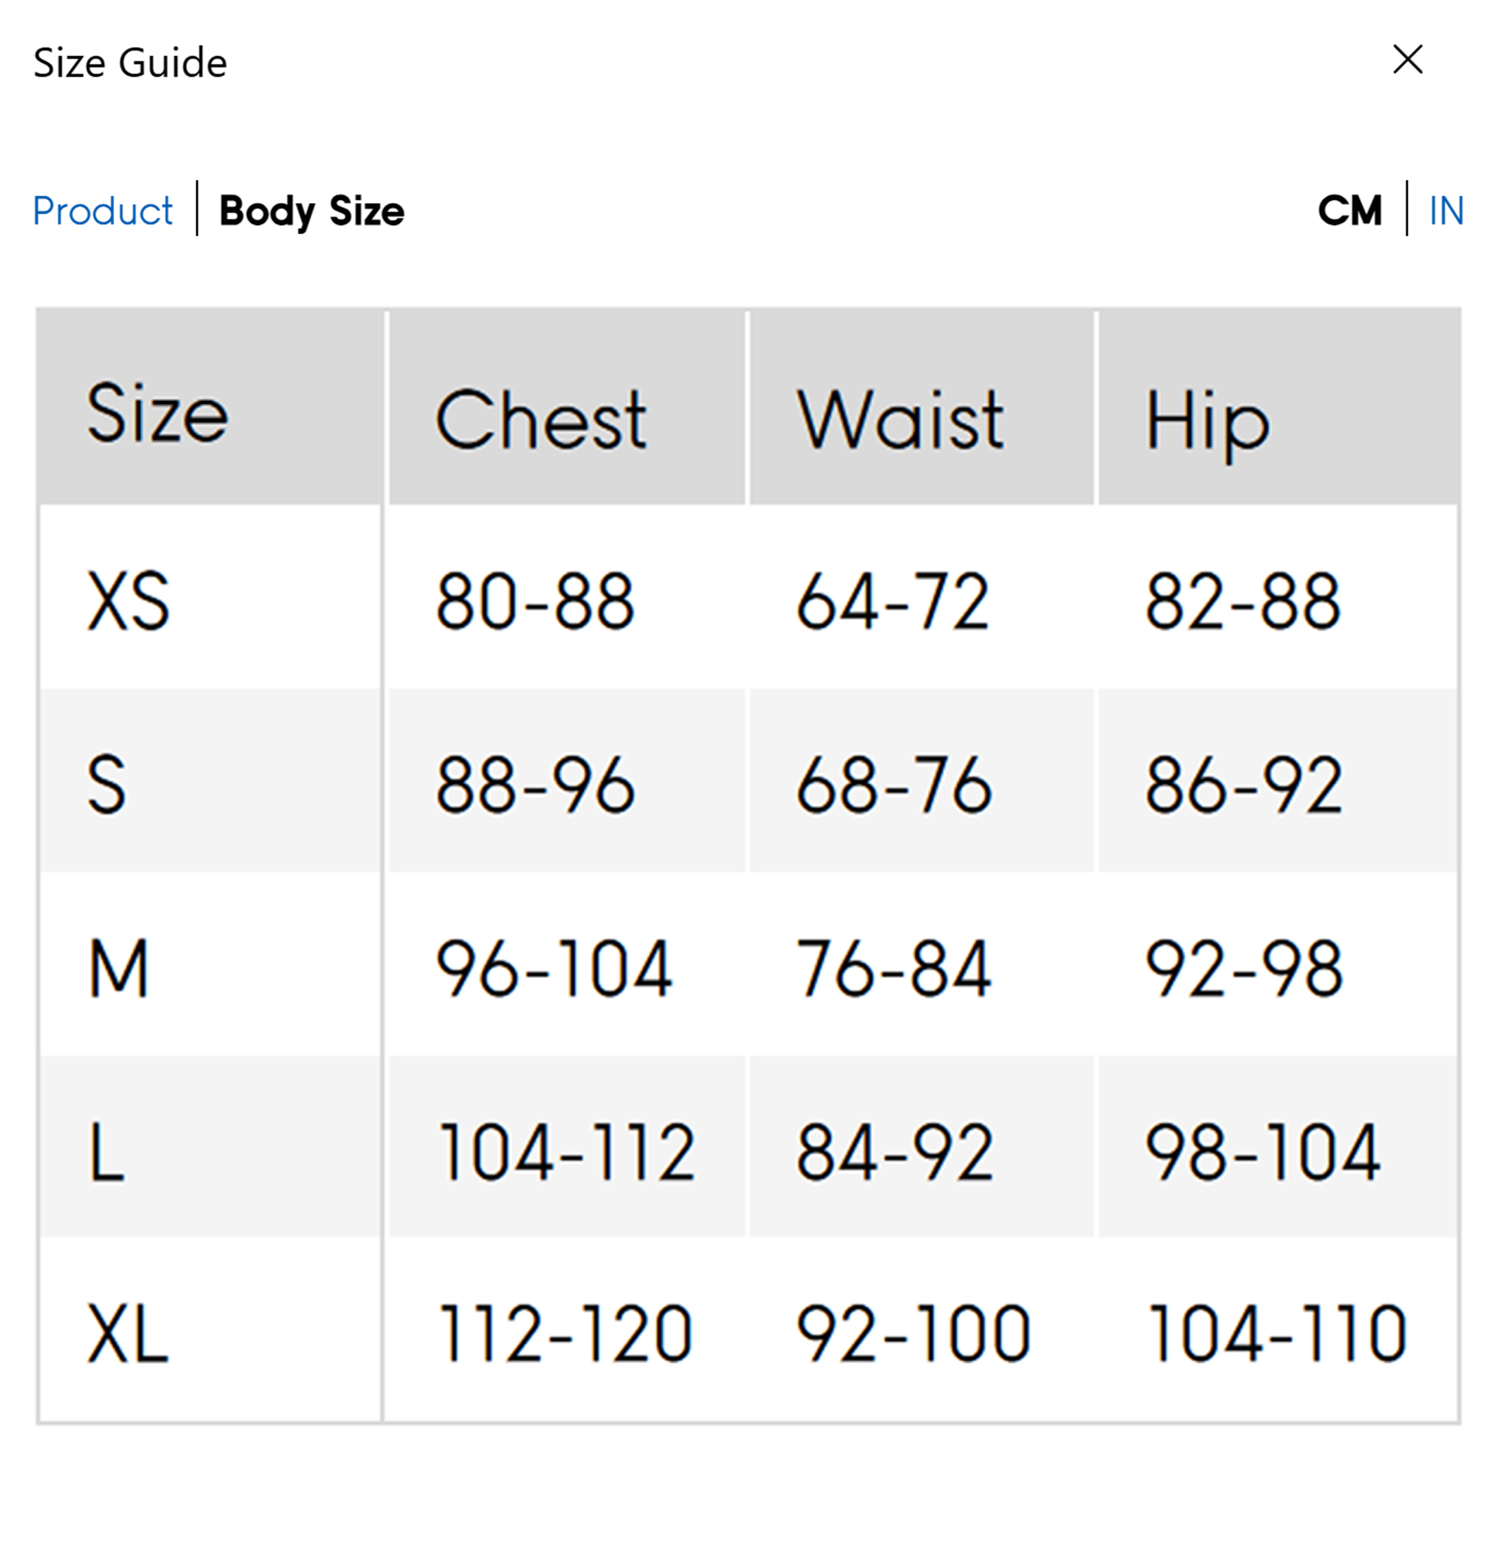Select the XL size row label
This screenshot has width=1504, height=1551.
pyautogui.click(x=127, y=1335)
